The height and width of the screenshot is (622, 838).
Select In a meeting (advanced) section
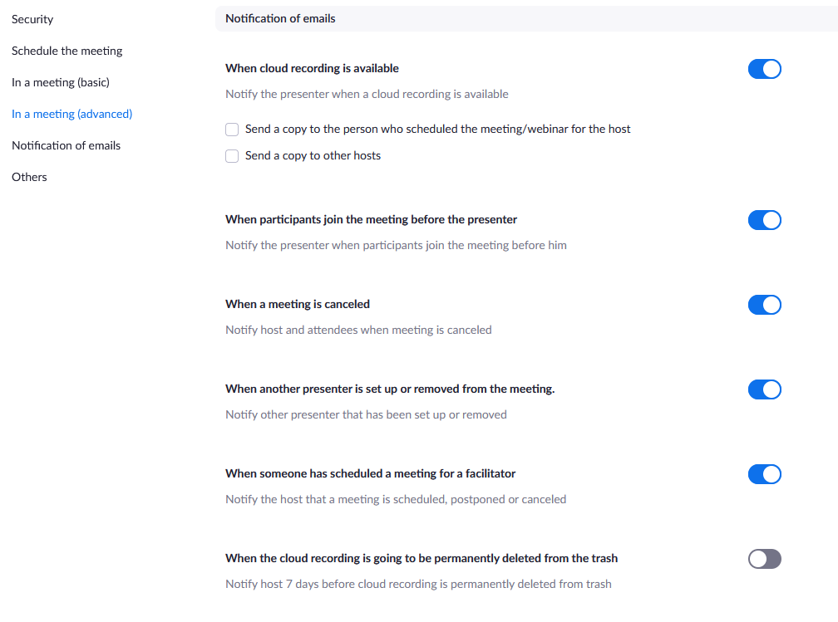click(x=71, y=114)
